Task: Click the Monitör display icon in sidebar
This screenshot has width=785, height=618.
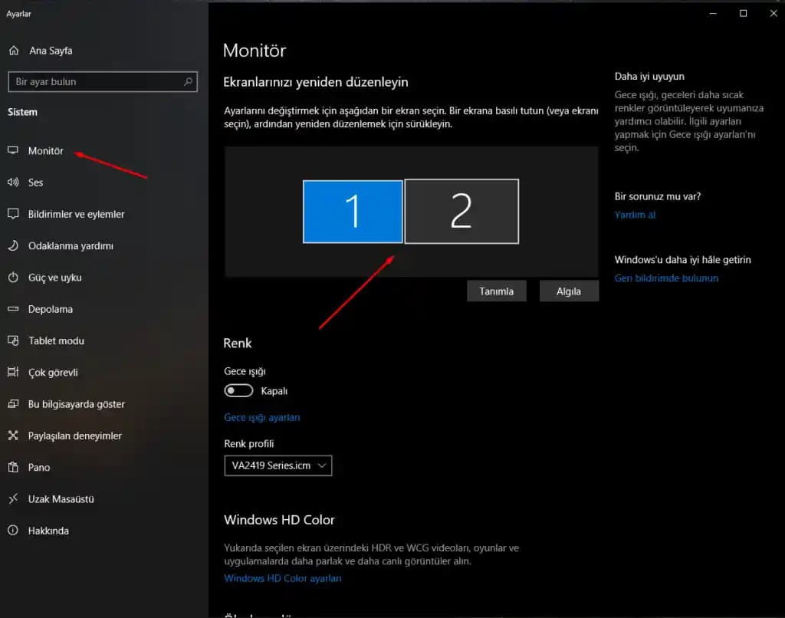Action: [13, 151]
